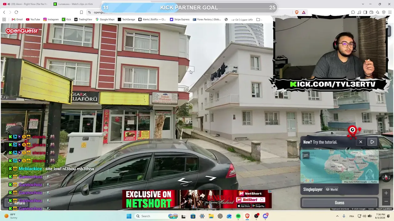Image resolution: width=394 pixels, height=221 pixels.
Task: Open the Windows Start menu
Action: (129, 216)
